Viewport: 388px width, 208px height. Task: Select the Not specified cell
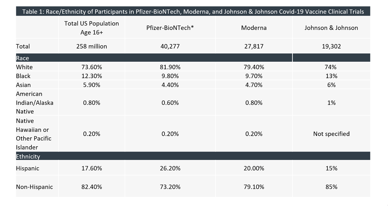pyautogui.click(x=331, y=134)
